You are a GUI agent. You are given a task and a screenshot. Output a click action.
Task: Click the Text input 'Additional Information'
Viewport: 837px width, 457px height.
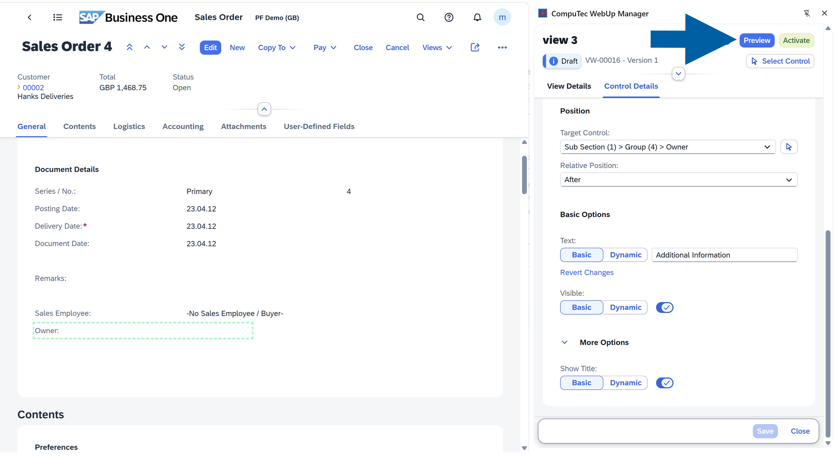tap(724, 255)
